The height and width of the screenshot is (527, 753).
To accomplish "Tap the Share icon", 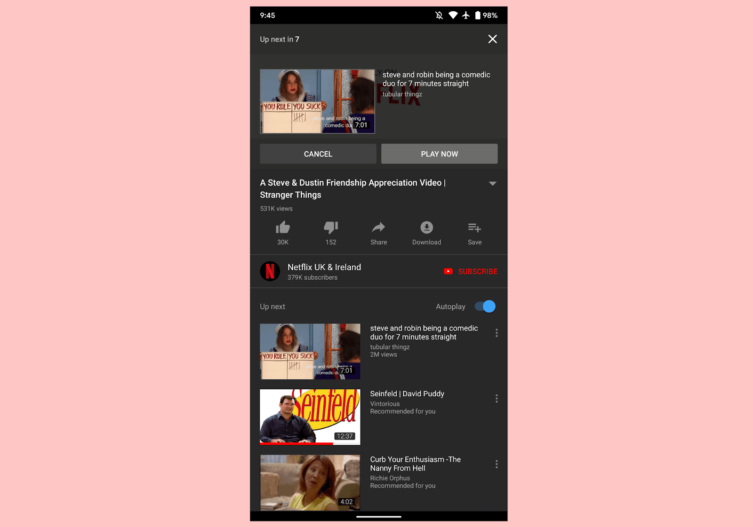I will 378,228.
